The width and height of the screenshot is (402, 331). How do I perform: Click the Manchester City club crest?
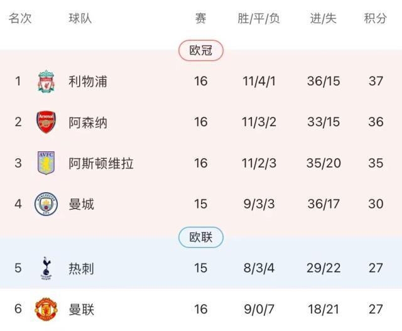click(46, 204)
